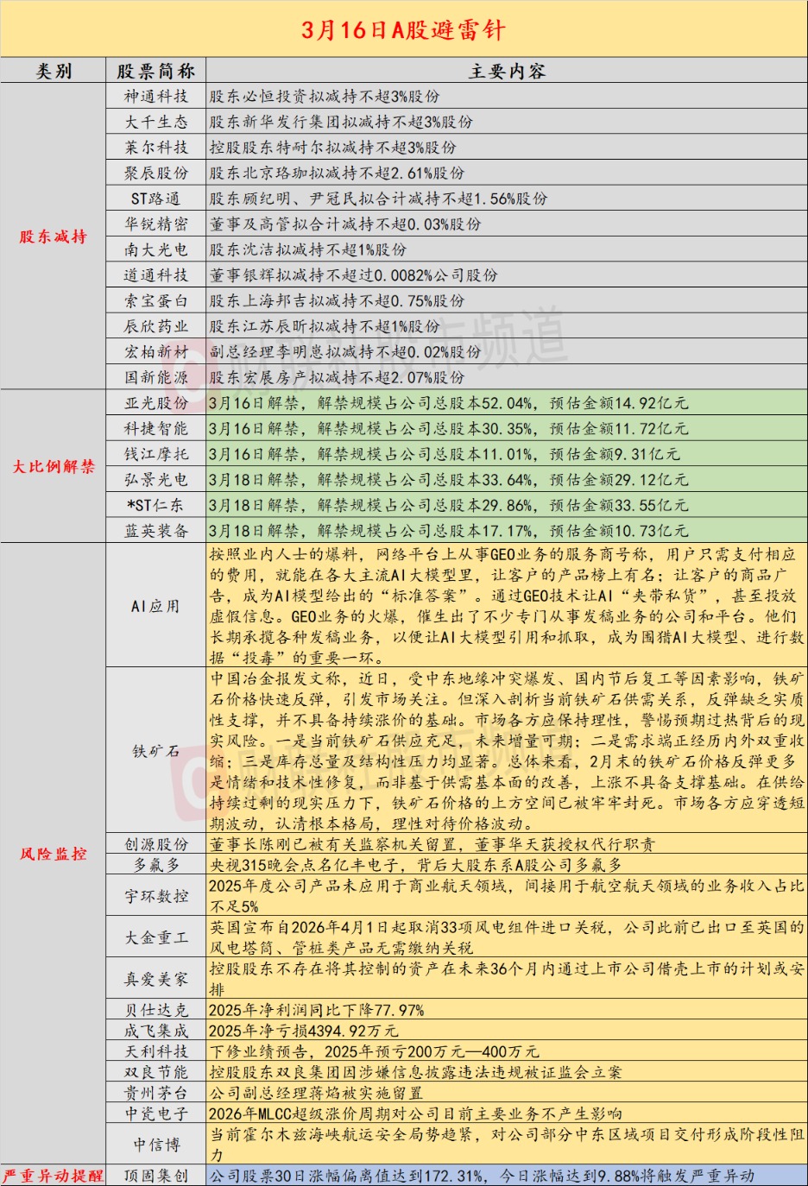Click stock name '双良节能'
This screenshot has height=1186, width=808.
[x=155, y=1072]
